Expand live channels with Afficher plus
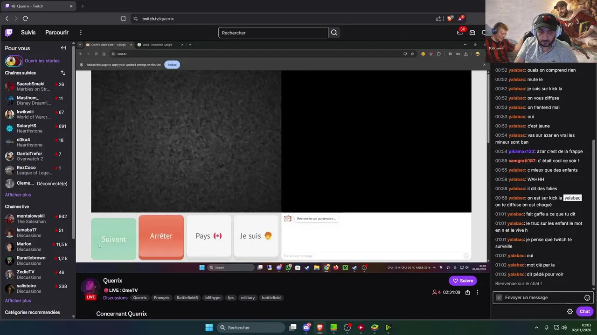Screen dimensions: 597x335 pyautogui.click(x=18, y=301)
